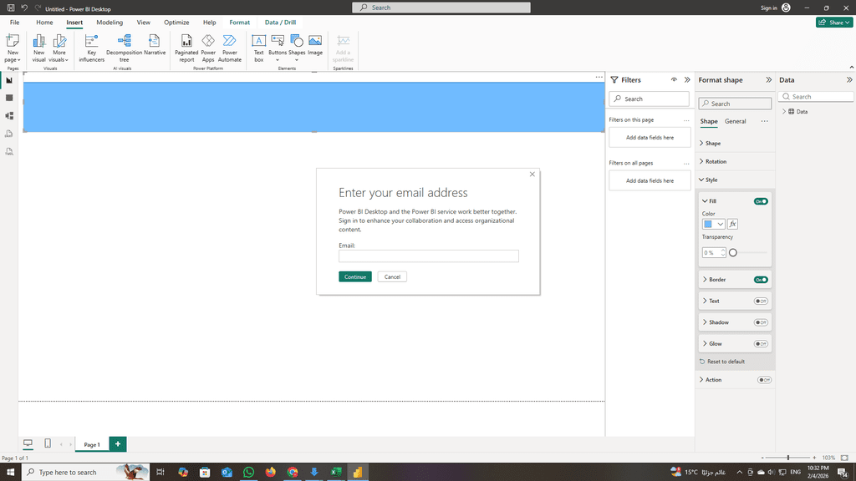Enable the Glow toggle
This screenshot has height=481, width=856.
[x=761, y=344]
